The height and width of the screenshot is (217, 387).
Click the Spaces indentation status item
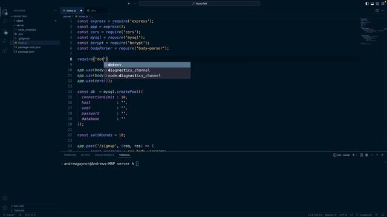click(x=331, y=215)
